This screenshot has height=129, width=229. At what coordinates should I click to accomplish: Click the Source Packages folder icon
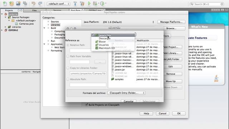(x=9, y=17)
